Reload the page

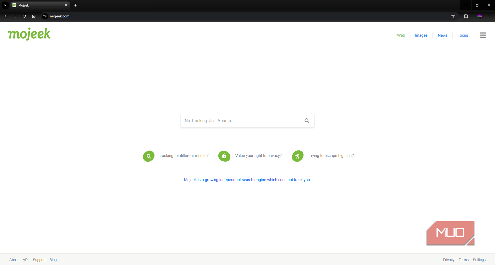pos(24,16)
